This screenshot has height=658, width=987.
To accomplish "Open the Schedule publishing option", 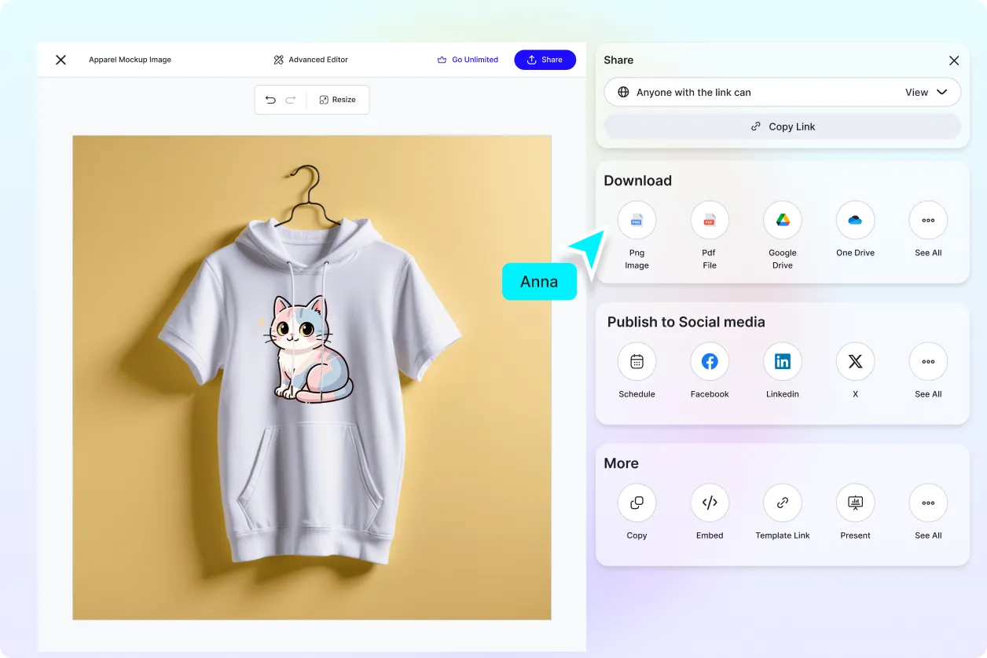I will tap(637, 361).
